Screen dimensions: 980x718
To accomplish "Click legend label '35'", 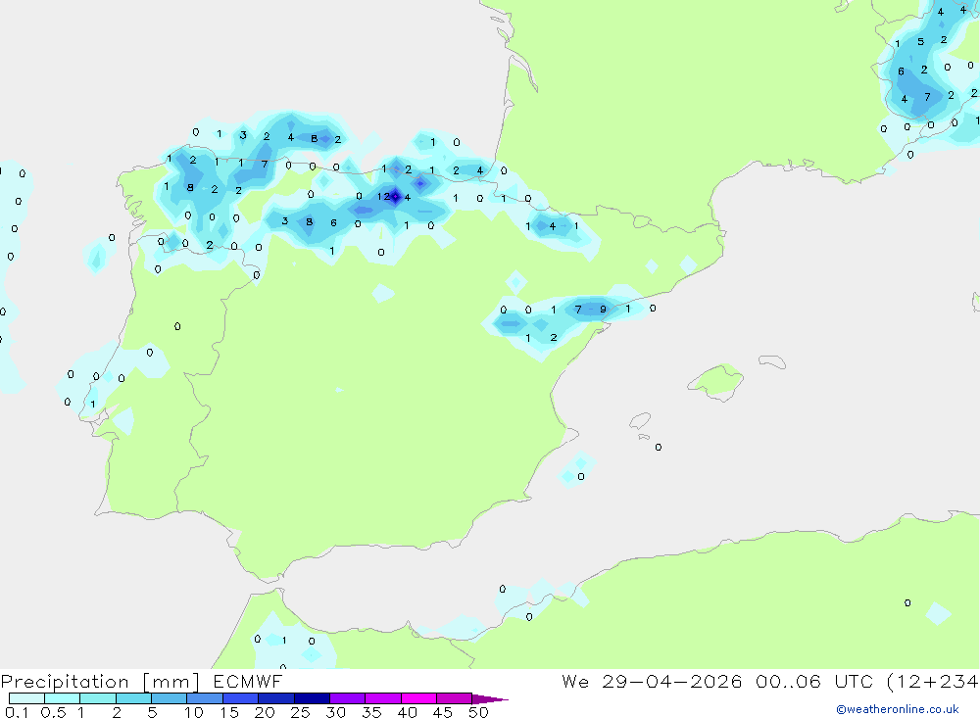I will [371, 712].
